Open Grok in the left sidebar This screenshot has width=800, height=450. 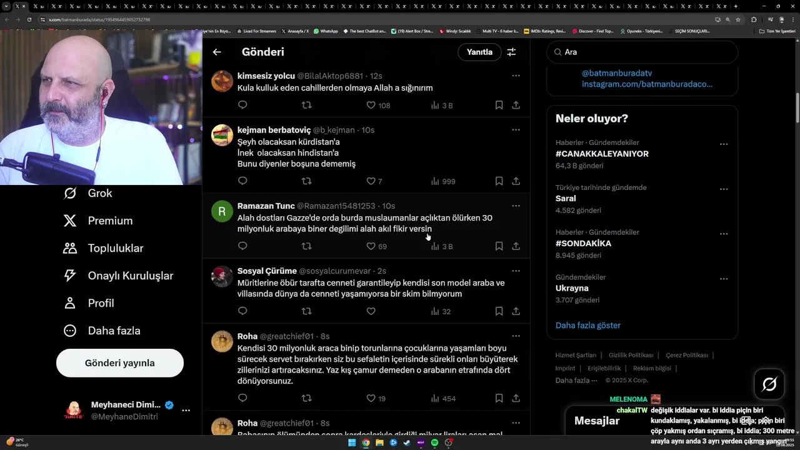pos(88,193)
